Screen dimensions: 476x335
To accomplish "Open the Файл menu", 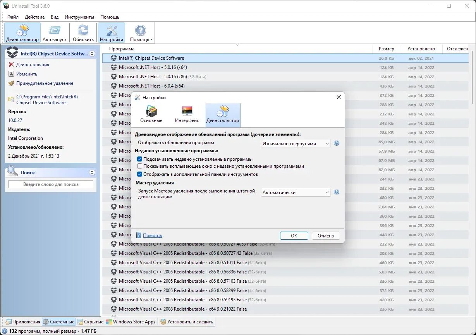I will click(13, 17).
